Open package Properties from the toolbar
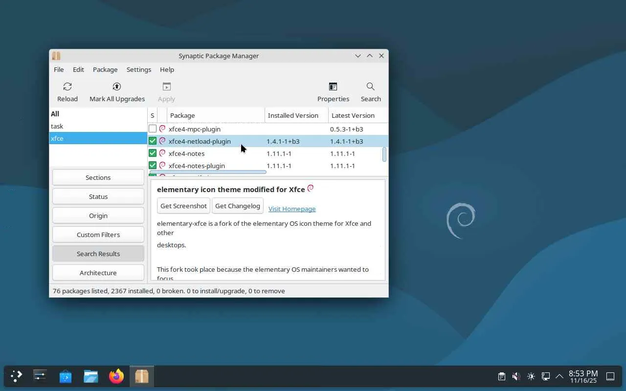626x391 pixels. point(333,87)
